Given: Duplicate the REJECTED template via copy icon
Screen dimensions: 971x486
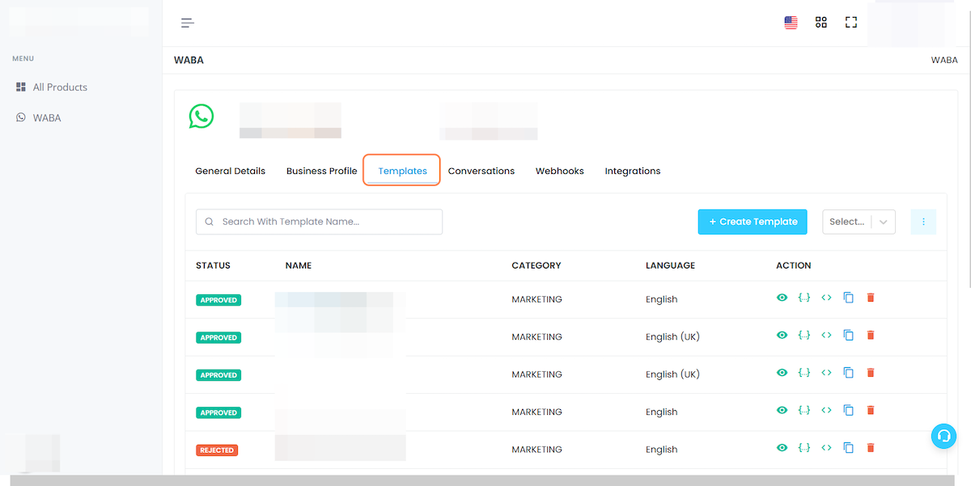Looking at the screenshot, I should pyautogui.click(x=848, y=448).
